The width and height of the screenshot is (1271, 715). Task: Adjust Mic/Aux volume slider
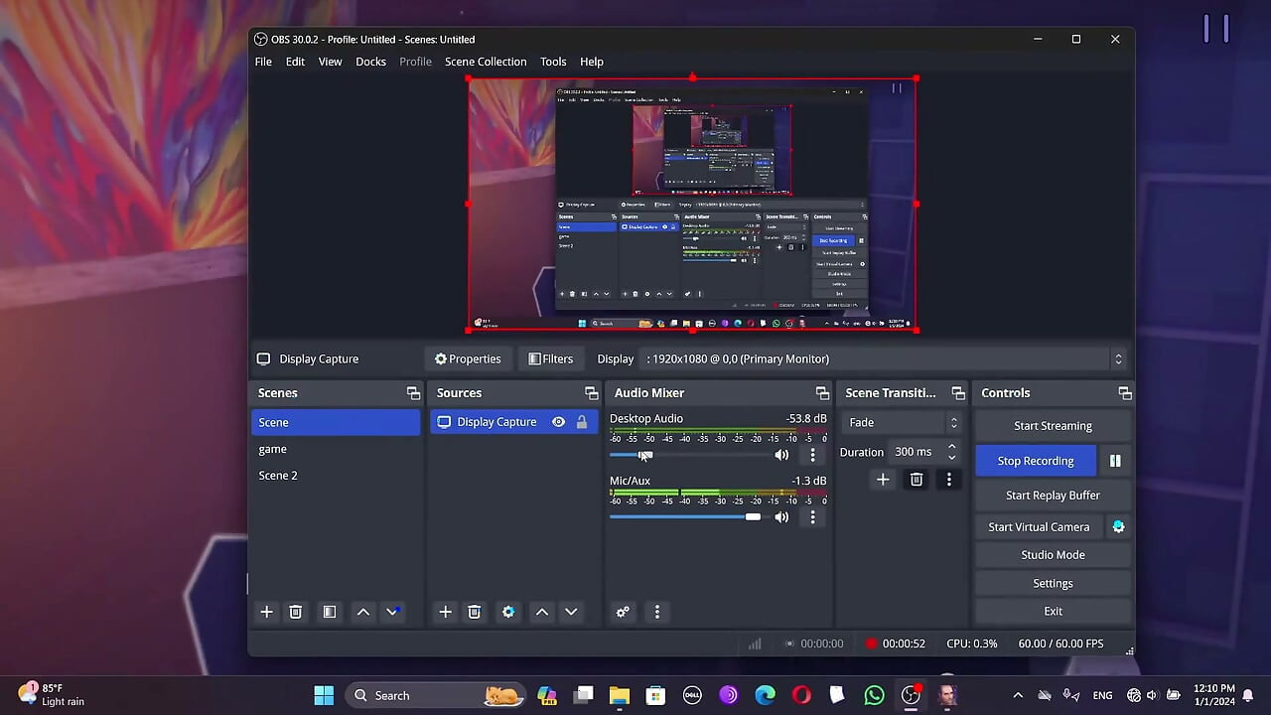(690, 516)
